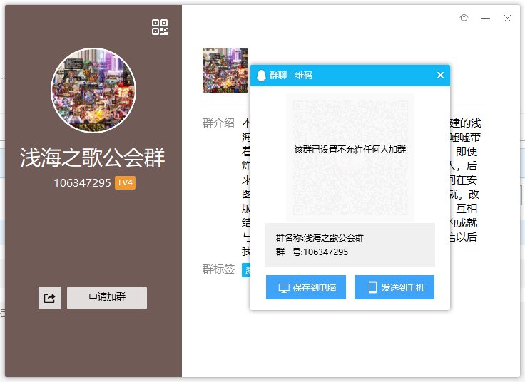Click the group name 浅海之歌公会群 heading
Viewport: 525px width, 382px height.
tap(93, 158)
